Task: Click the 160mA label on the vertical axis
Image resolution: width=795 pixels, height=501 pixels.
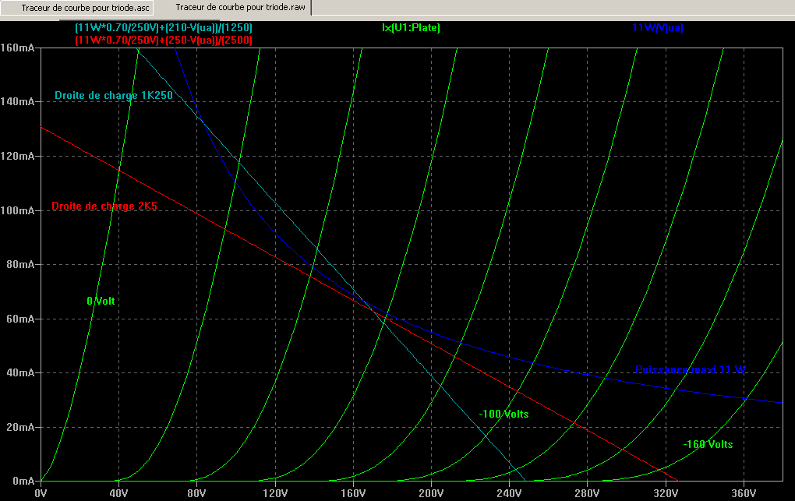Action: 18,48
